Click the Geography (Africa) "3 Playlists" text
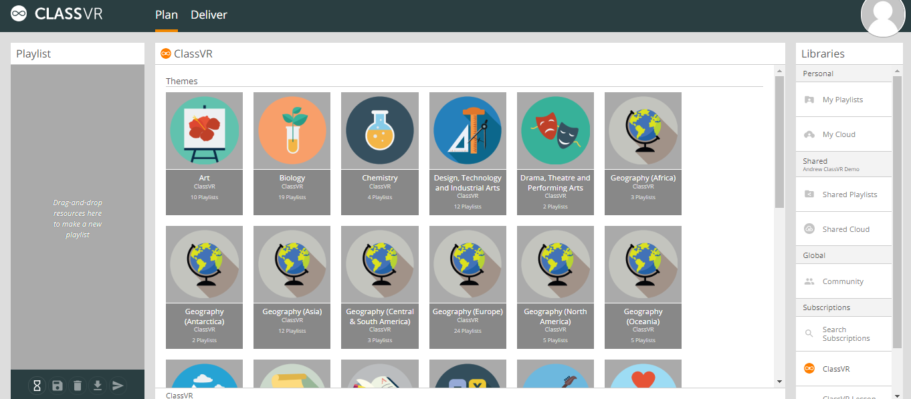The image size is (911, 399). coord(643,197)
